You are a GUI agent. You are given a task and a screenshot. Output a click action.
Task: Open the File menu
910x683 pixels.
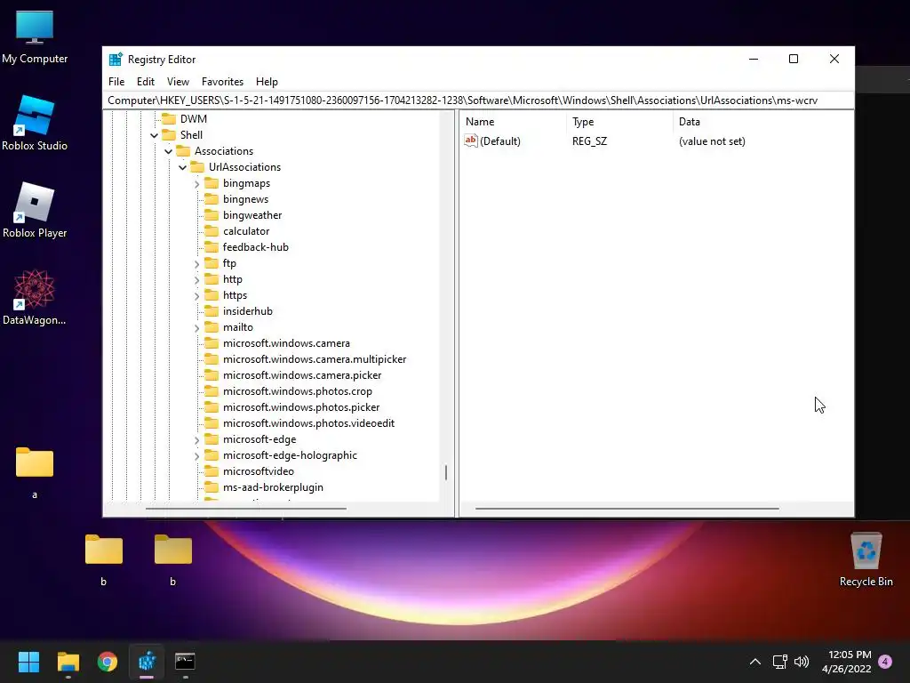116,82
